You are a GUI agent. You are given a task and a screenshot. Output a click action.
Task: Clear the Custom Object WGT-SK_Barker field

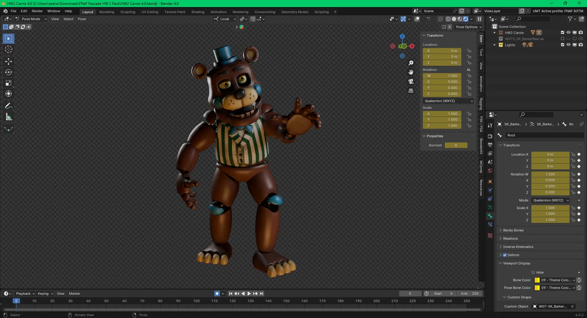pos(572,306)
